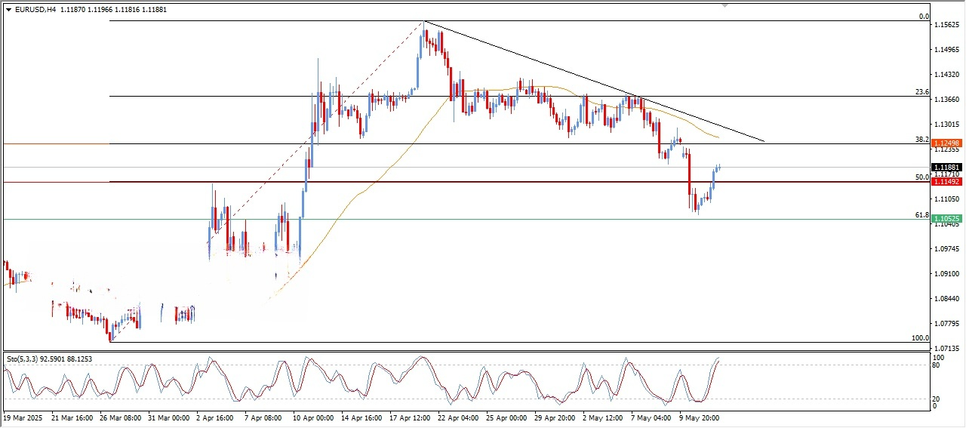Click the EURUSD,H4 chart title text

pyautogui.click(x=35, y=10)
